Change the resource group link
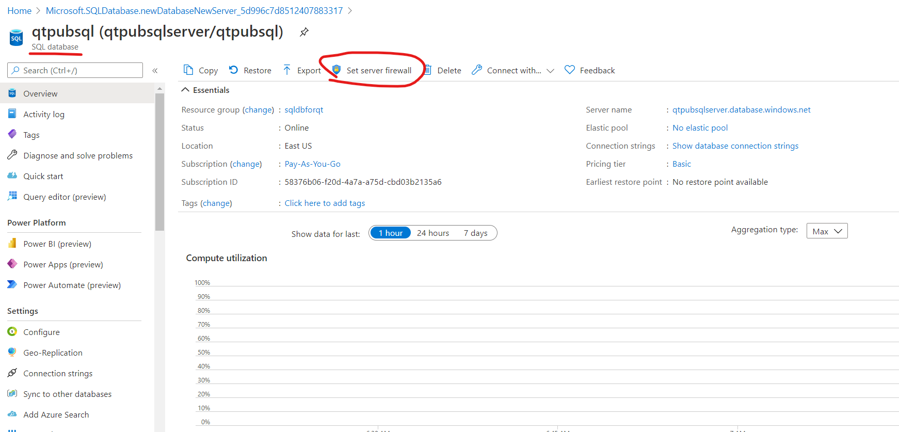899x432 pixels. (259, 109)
